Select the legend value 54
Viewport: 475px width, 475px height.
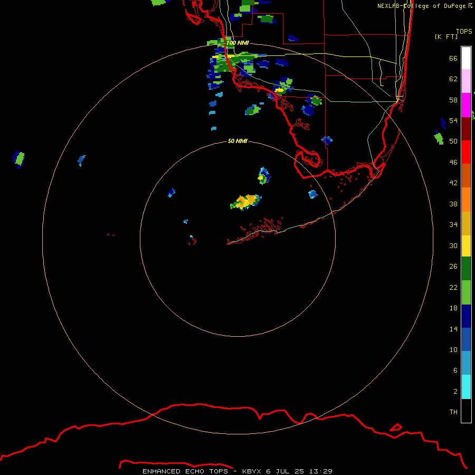pyautogui.click(x=453, y=120)
